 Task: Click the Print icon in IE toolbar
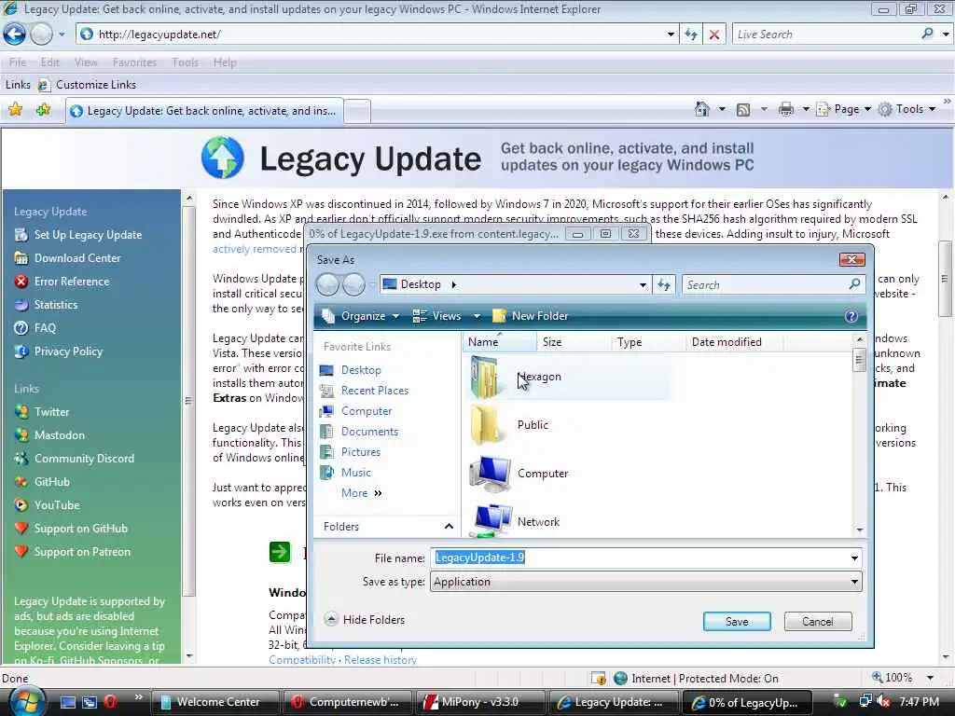click(785, 110)
